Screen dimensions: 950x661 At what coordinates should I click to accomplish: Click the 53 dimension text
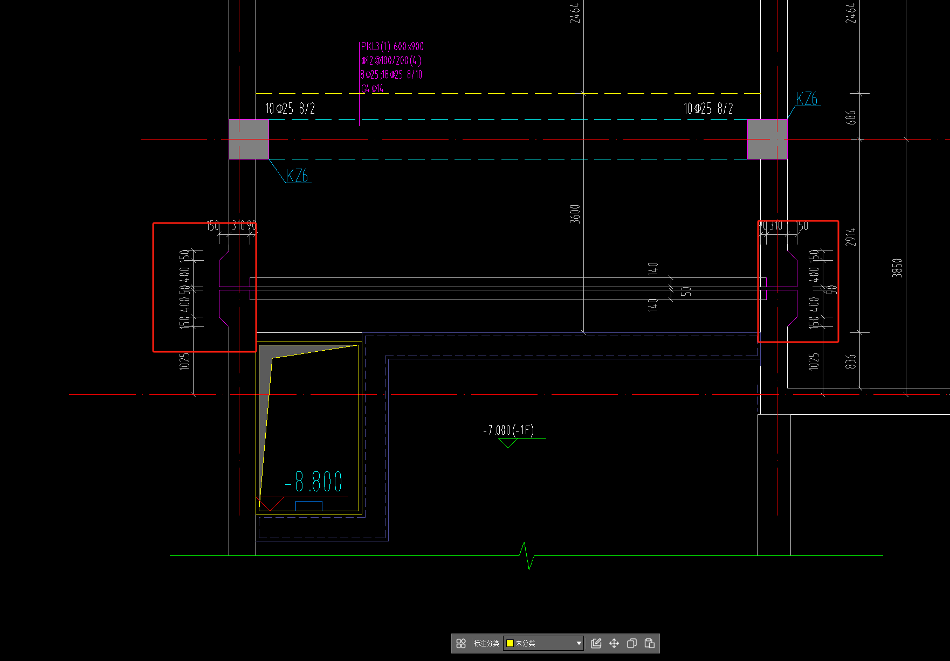686,291
